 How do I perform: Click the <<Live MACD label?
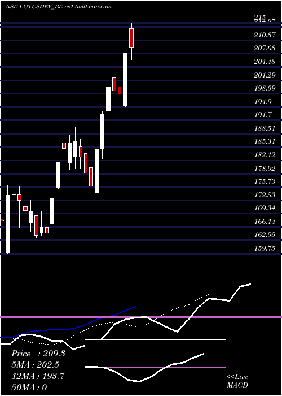[237, 381]
